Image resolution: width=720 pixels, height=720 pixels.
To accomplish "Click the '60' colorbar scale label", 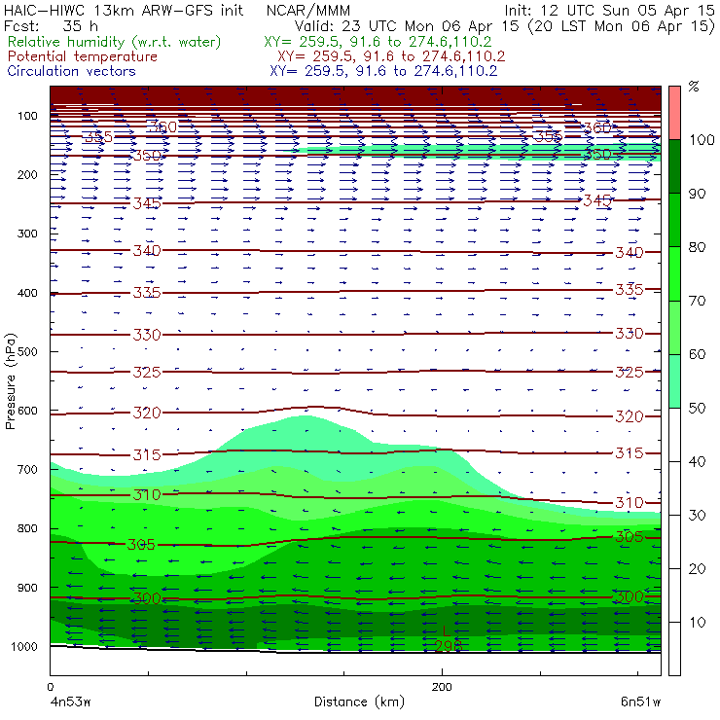I will pos(697,354).
